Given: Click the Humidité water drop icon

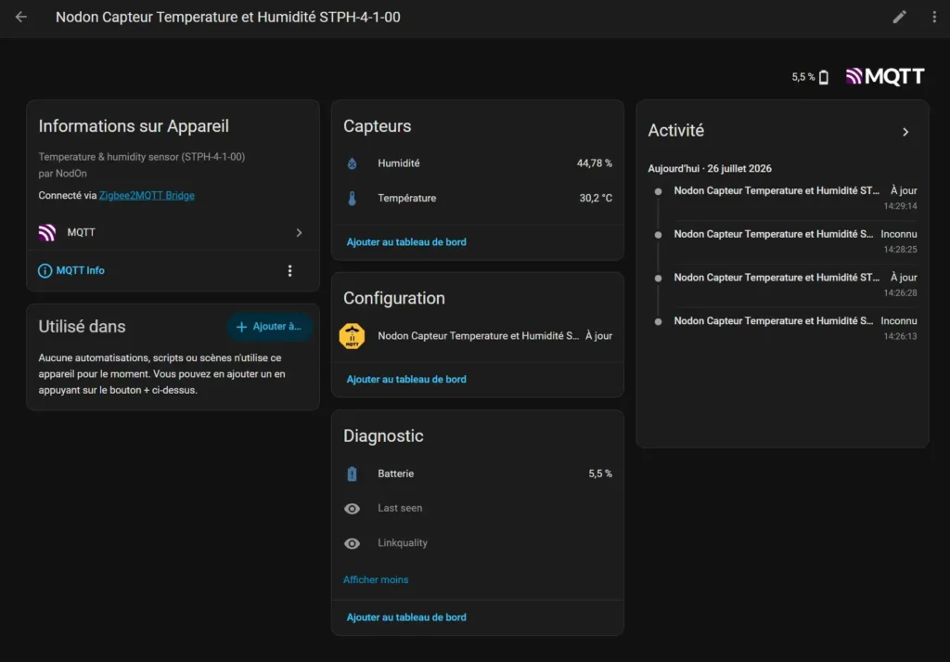Looking at the screenshot, I should click(352, 163).
